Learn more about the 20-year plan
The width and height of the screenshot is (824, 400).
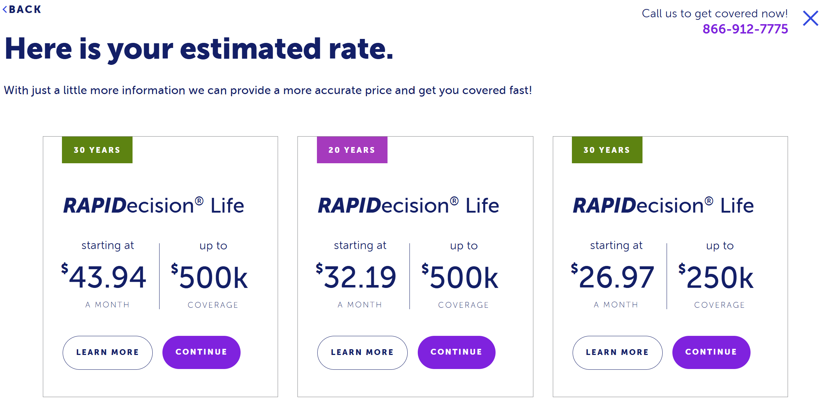[x=362, y=352]
